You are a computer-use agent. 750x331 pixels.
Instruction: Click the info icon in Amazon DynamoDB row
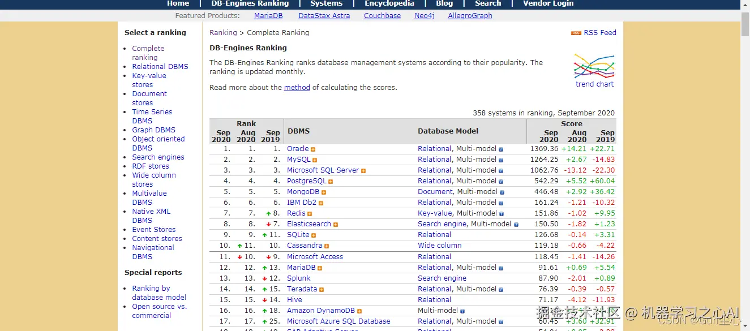tap(462, 311)
